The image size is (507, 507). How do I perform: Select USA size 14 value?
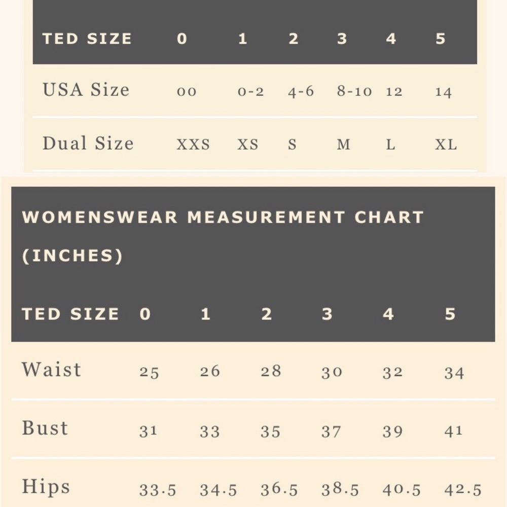click(x=443, y=92)
